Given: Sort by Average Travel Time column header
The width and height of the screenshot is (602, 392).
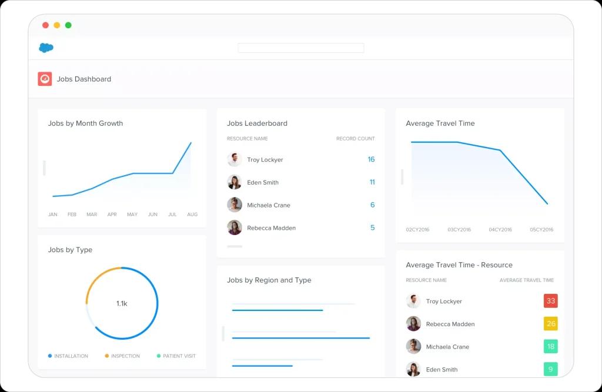Looking at the screenshot, I should 526,280.
